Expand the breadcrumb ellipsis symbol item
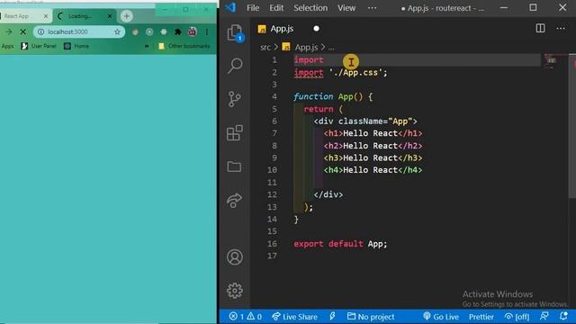Screen dimensions: 576x324 331,48
